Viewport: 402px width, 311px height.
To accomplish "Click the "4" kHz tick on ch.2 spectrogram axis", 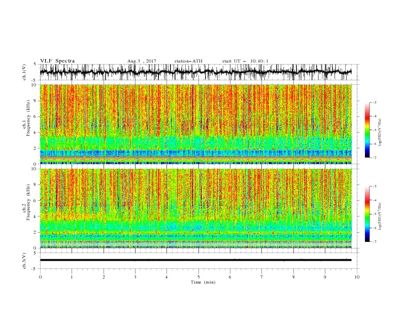I will (x=36, y=216).
